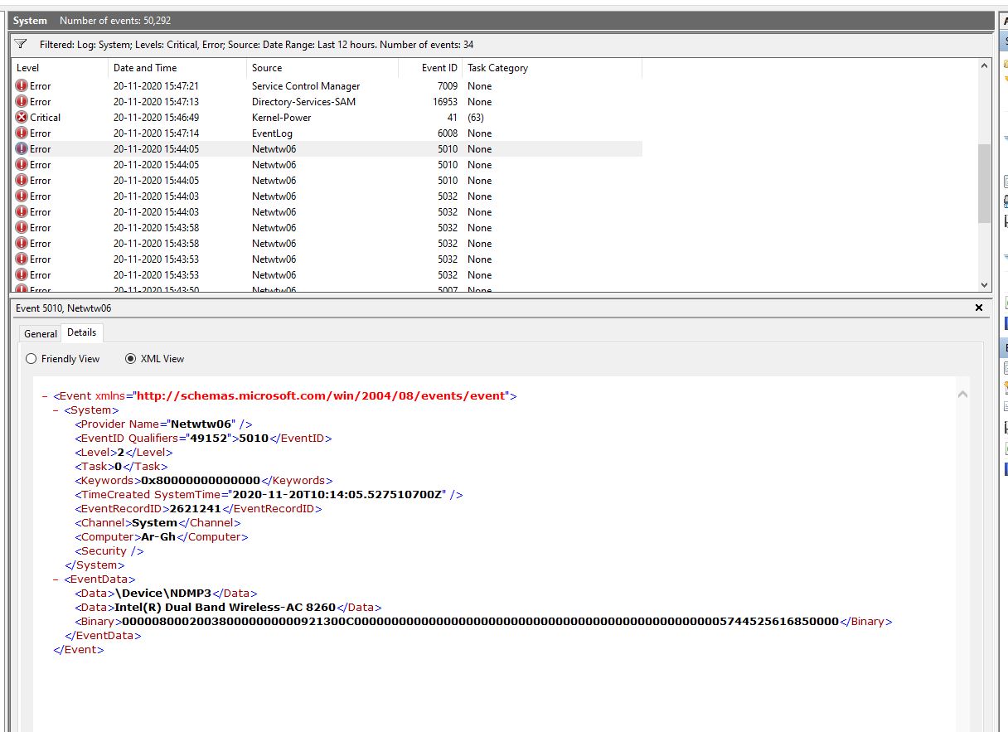Click the EventRecordID 2621241 value
Image resolution: width=1008 pixels, height=732 pixels.
pos(195,509)
